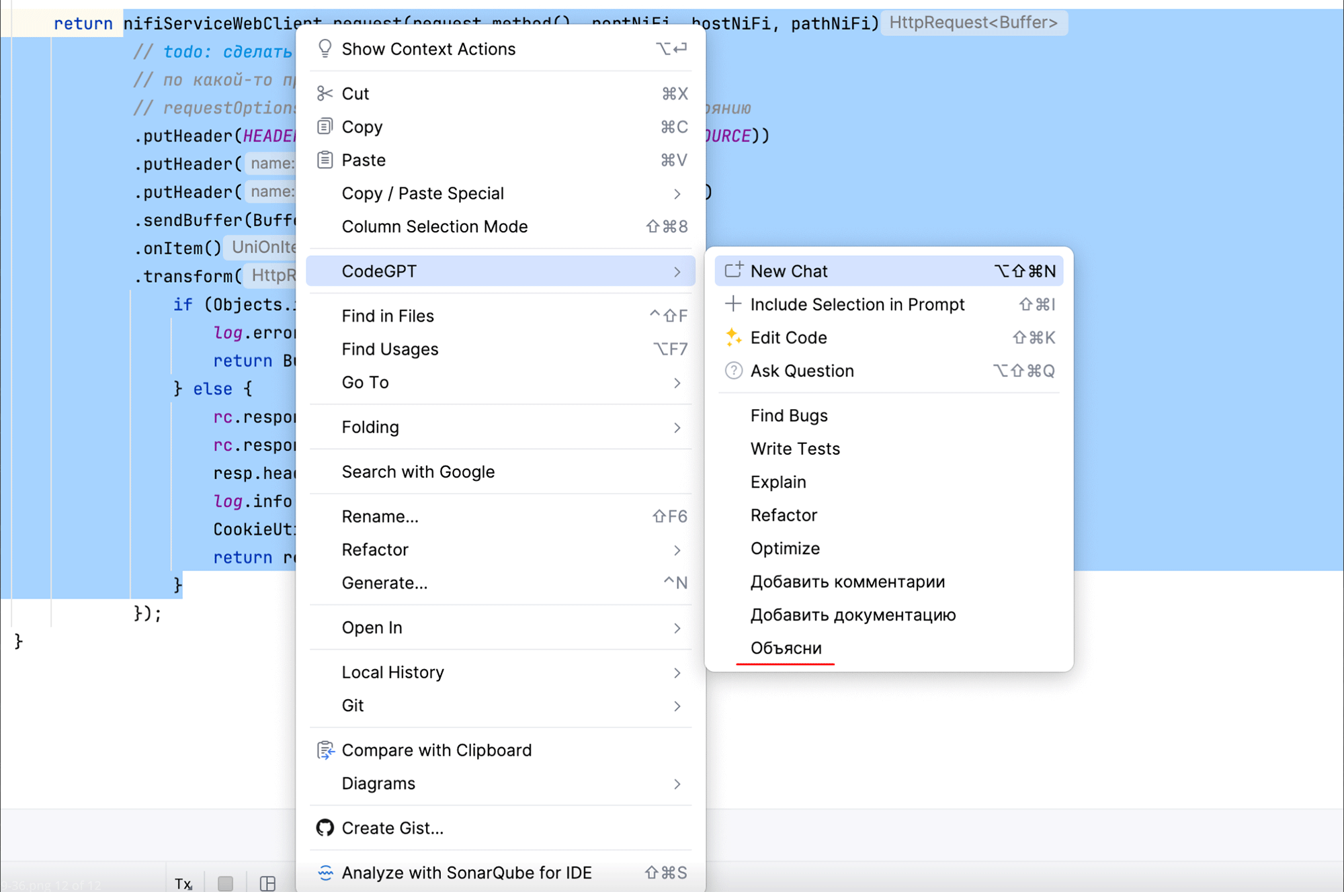Image resolution: width=1344 pixels, height=892 pixels.
Task: Click Include Selection in Prompt
Action: coord(857,304)
